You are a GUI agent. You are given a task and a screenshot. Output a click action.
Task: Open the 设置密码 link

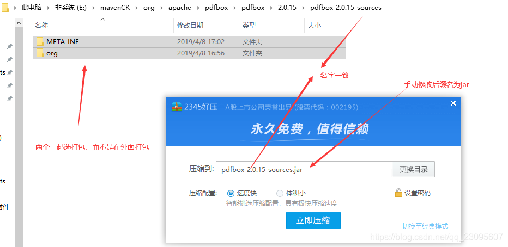coord(418,193)
